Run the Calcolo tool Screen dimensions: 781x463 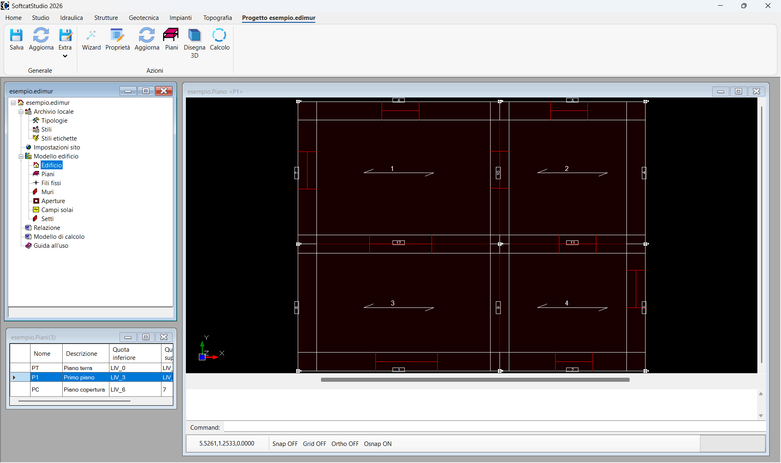coord(220,39)
